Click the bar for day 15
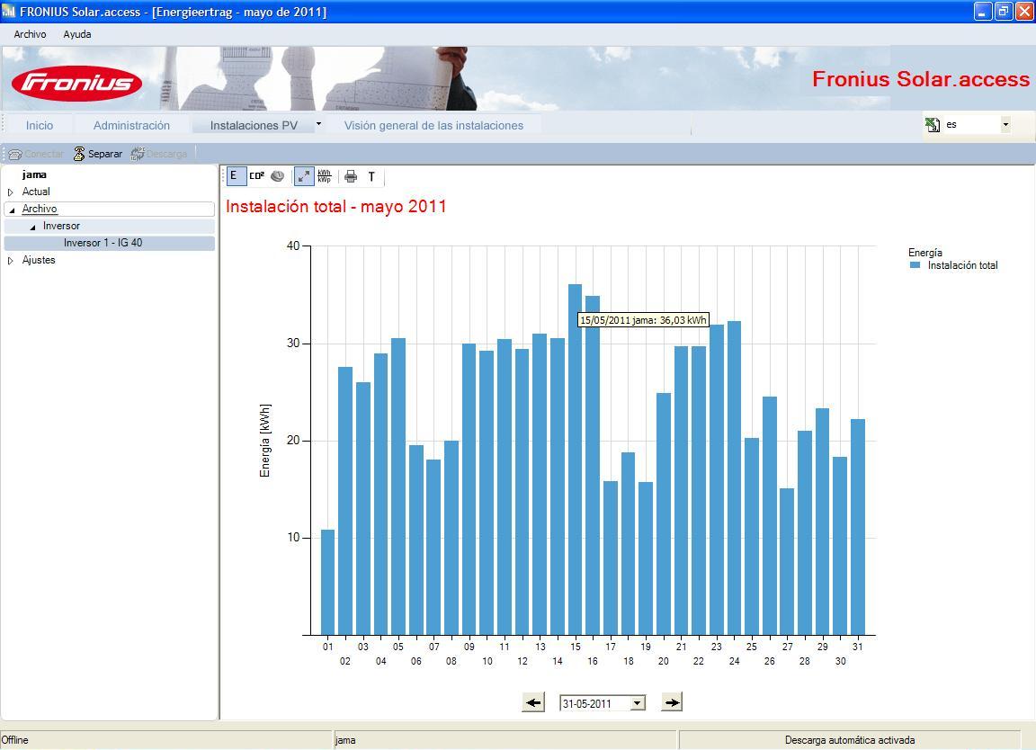This screenshot has height=750, width=1036. (575, 460)
